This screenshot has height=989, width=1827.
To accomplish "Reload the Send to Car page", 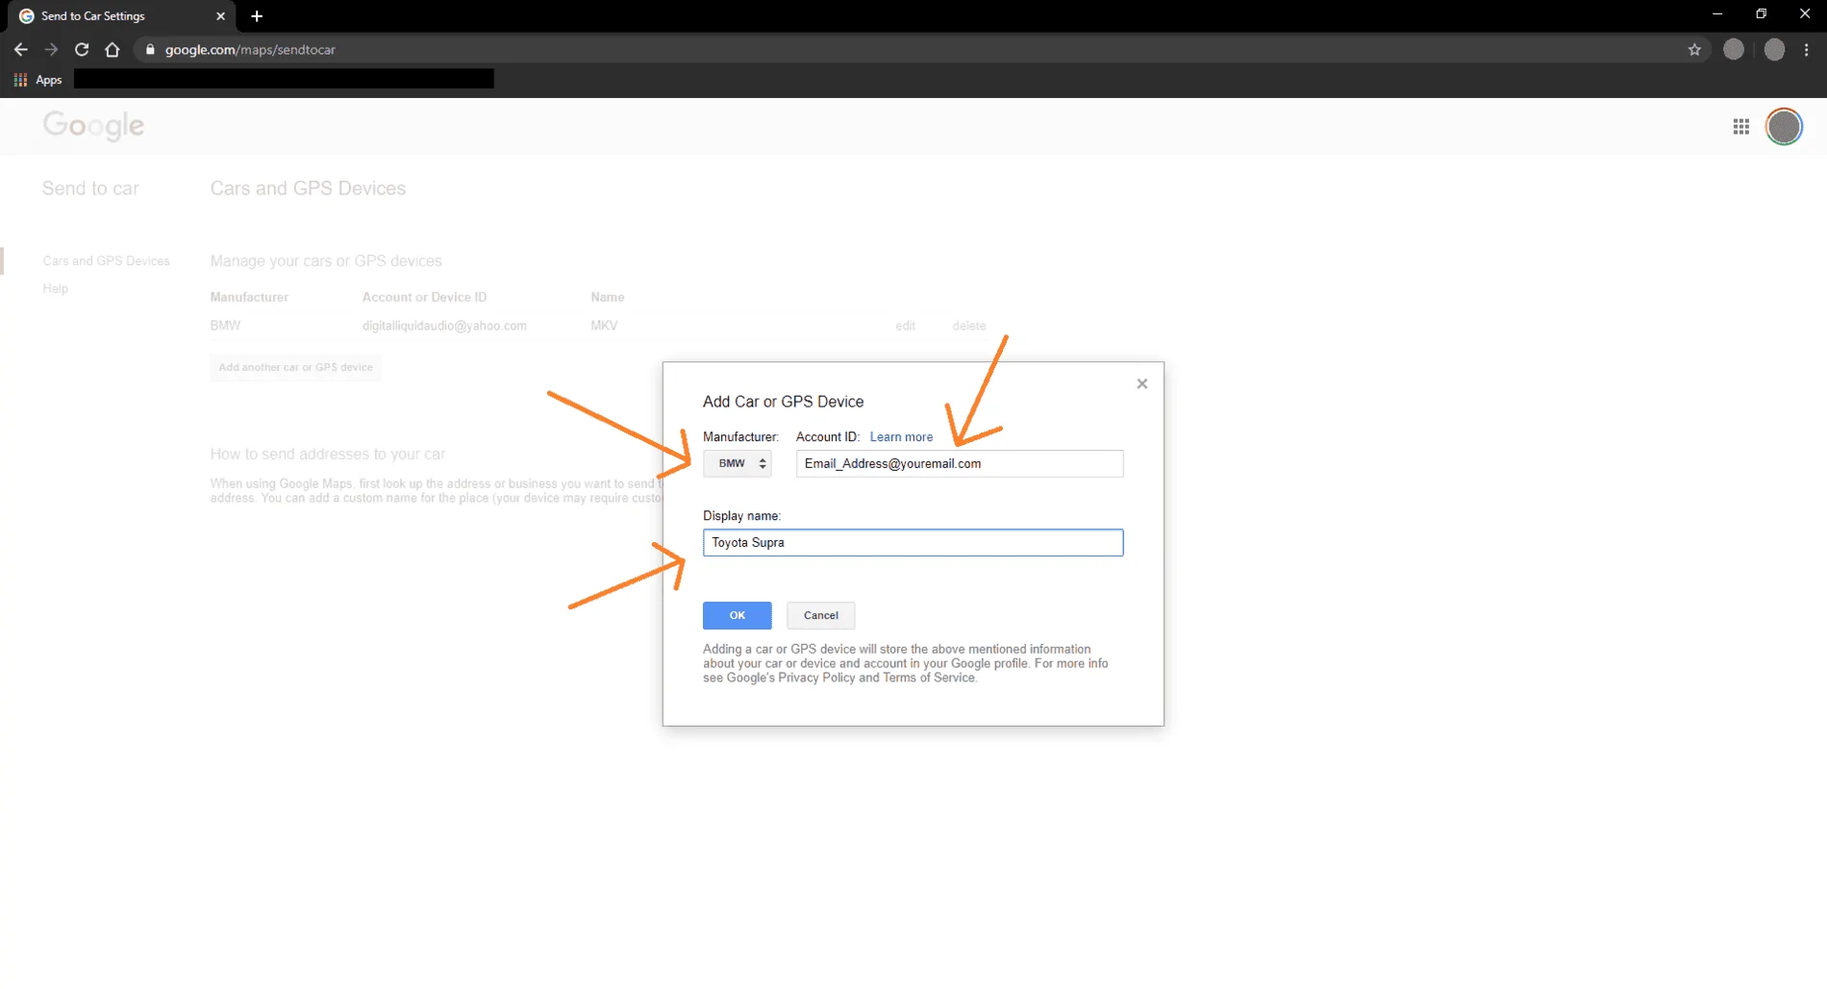I will point(82,49).
